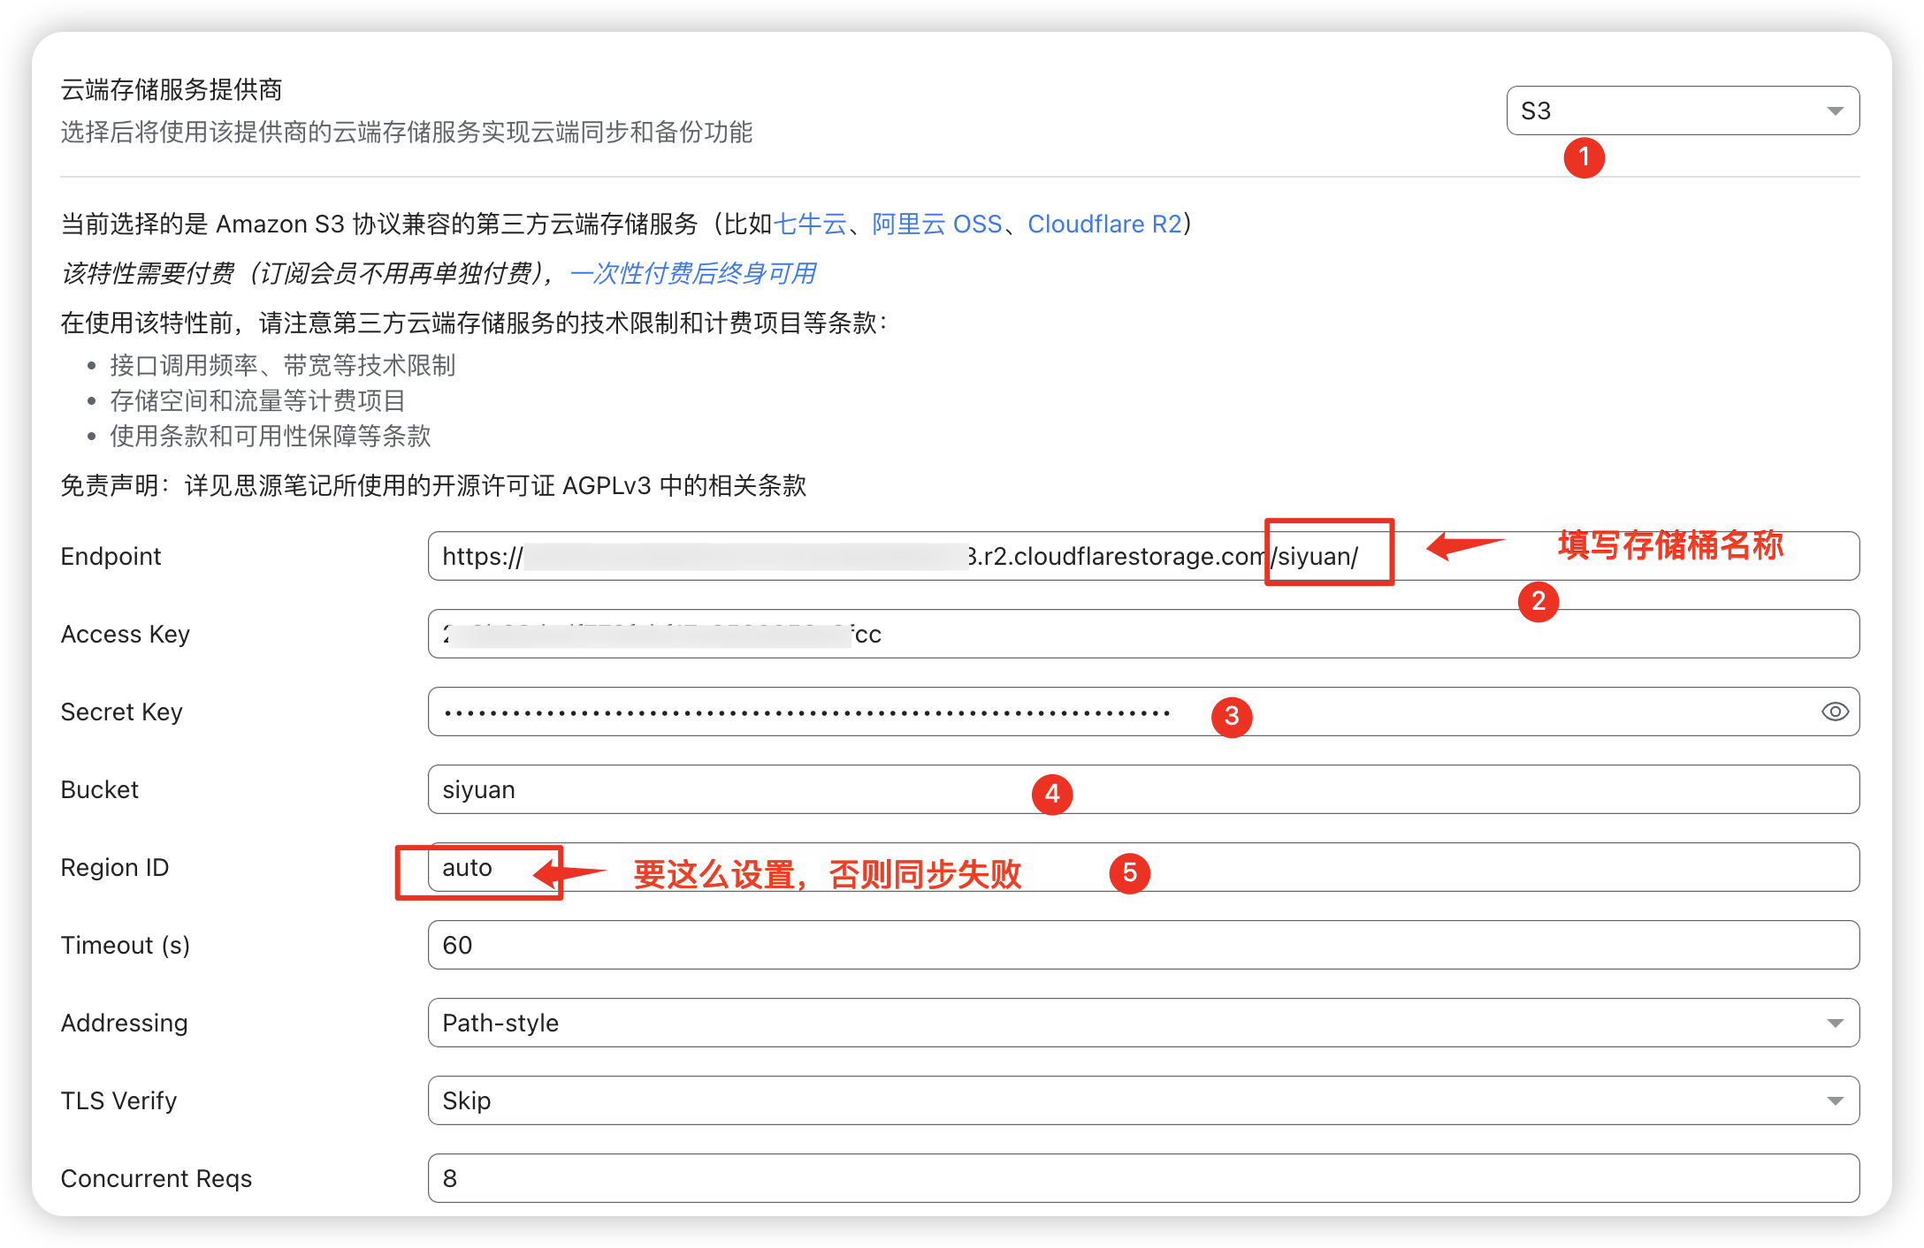
Task: Click the 一次性付费后终身可用 link
Action: coord(692,274)
